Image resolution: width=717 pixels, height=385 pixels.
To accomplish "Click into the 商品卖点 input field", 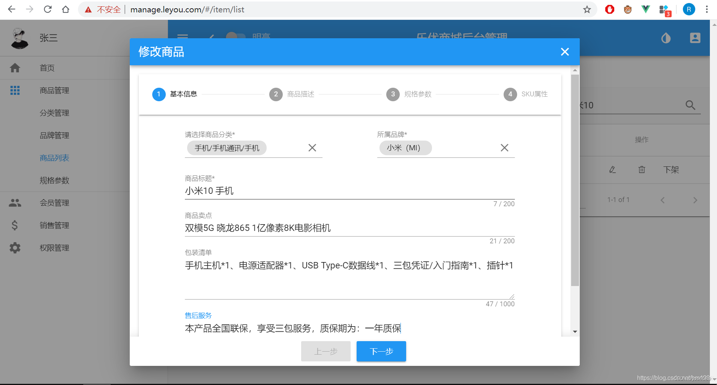I will click(x=349, y=228).
